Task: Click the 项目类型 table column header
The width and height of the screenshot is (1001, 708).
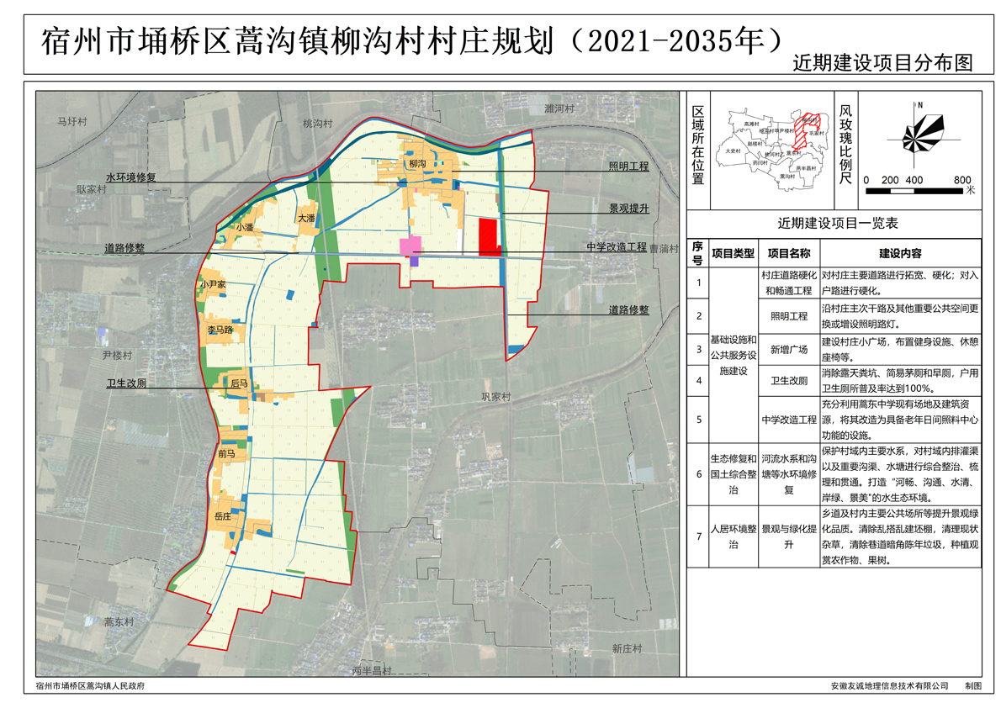Action: click(734, 253)
